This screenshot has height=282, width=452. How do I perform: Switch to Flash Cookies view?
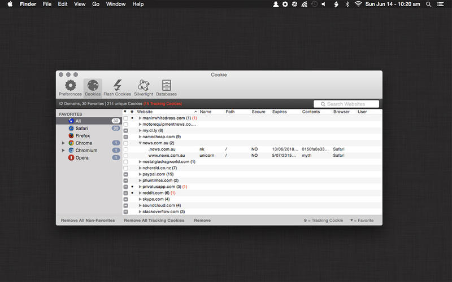[117, 87]
